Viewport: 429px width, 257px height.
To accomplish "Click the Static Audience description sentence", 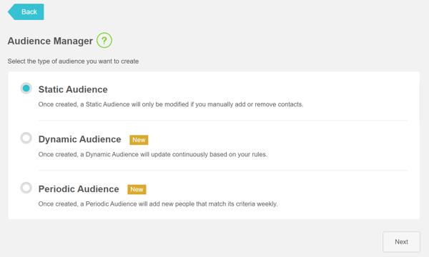I will pyautogui.click(x=171, y=104).
